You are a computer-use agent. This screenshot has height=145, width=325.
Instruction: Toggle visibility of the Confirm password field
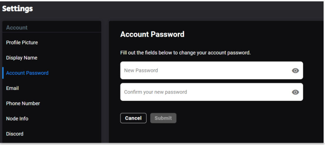(x=295, y=92)
